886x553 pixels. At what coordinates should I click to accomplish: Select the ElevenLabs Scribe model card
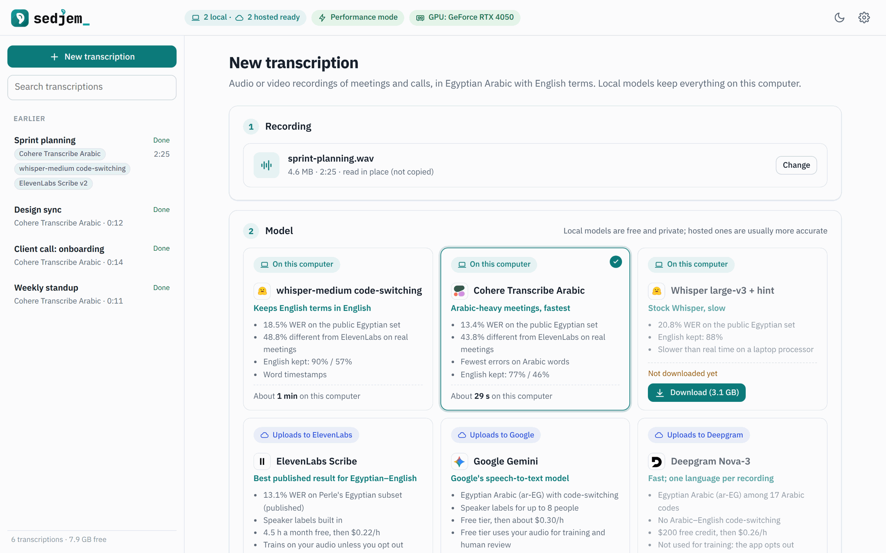click(x=338, y=486)
